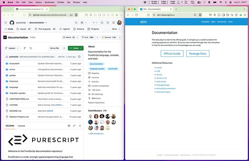Click the Report repository link
Image resolution: width=249 pixels, height=161 pixels.
(96, 102)
